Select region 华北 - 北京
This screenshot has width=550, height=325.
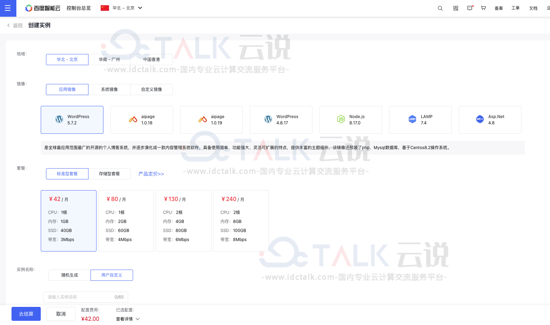[x=67, y=60]
